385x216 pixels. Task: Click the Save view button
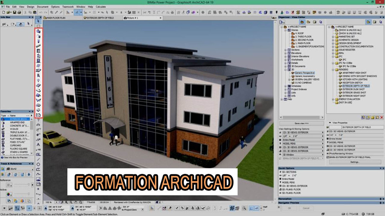(301, 123)
